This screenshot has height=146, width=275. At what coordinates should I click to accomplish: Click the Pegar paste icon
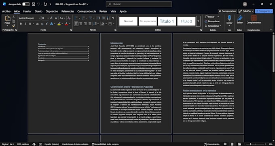pos(7,18)
